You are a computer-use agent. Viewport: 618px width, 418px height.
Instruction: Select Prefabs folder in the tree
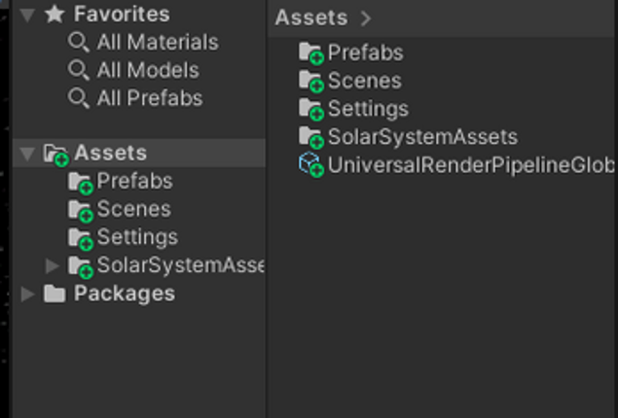(x=134, y=182)
